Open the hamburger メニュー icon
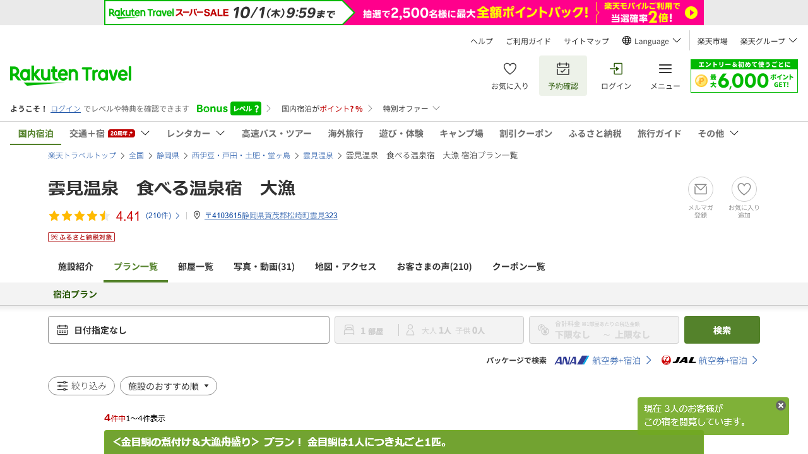808x454 pixels. pyautogui.click(x=665, y=69)
